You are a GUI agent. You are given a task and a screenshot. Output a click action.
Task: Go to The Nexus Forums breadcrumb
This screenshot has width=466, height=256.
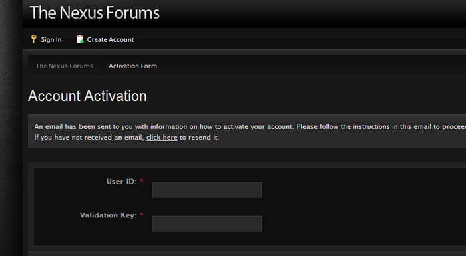tap(64, 66)
